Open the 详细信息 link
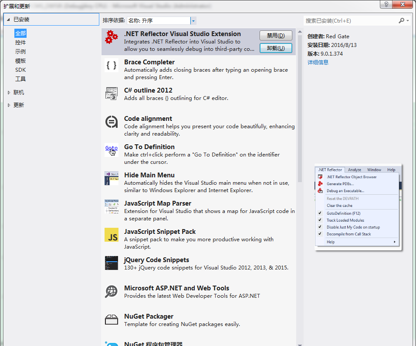Screen dimensions: 416x346 (x=318, y=63)
